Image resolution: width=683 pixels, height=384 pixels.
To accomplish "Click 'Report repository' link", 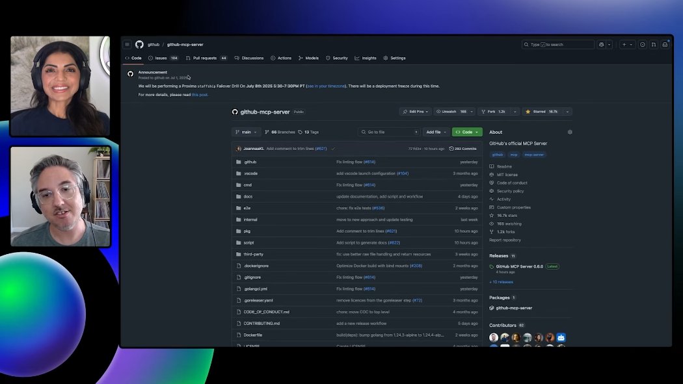I will 505,240.
